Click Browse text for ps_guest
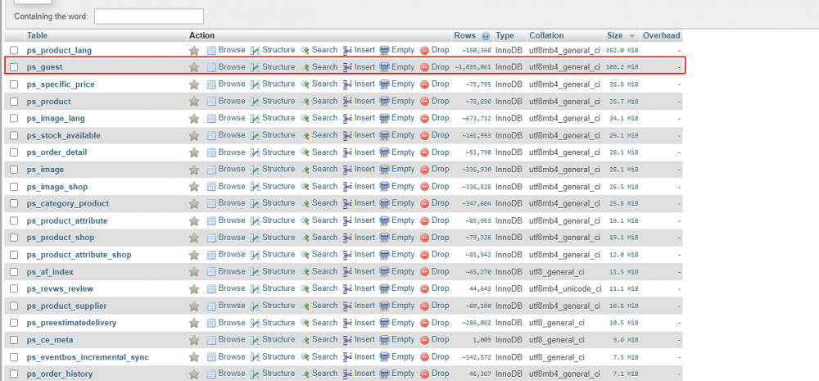This screenshot has height=381, width=819. (232, 67)
